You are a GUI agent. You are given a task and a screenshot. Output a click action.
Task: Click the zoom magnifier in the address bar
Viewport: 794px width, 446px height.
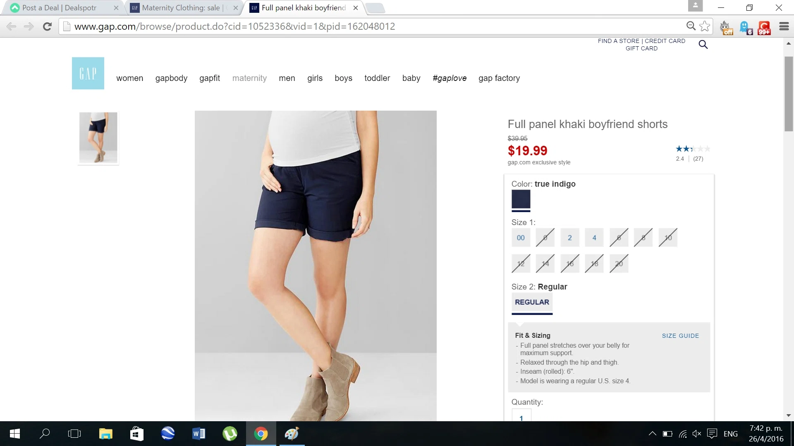(x=691, y=26)
